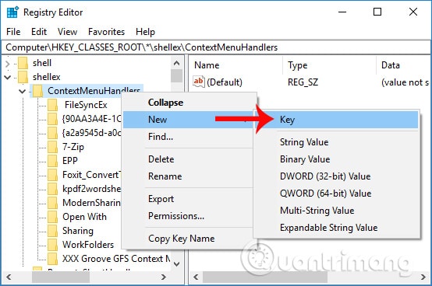Click the Open With folder icon
Viewport: 432px width, 286px height.
[x=52, y=217]
